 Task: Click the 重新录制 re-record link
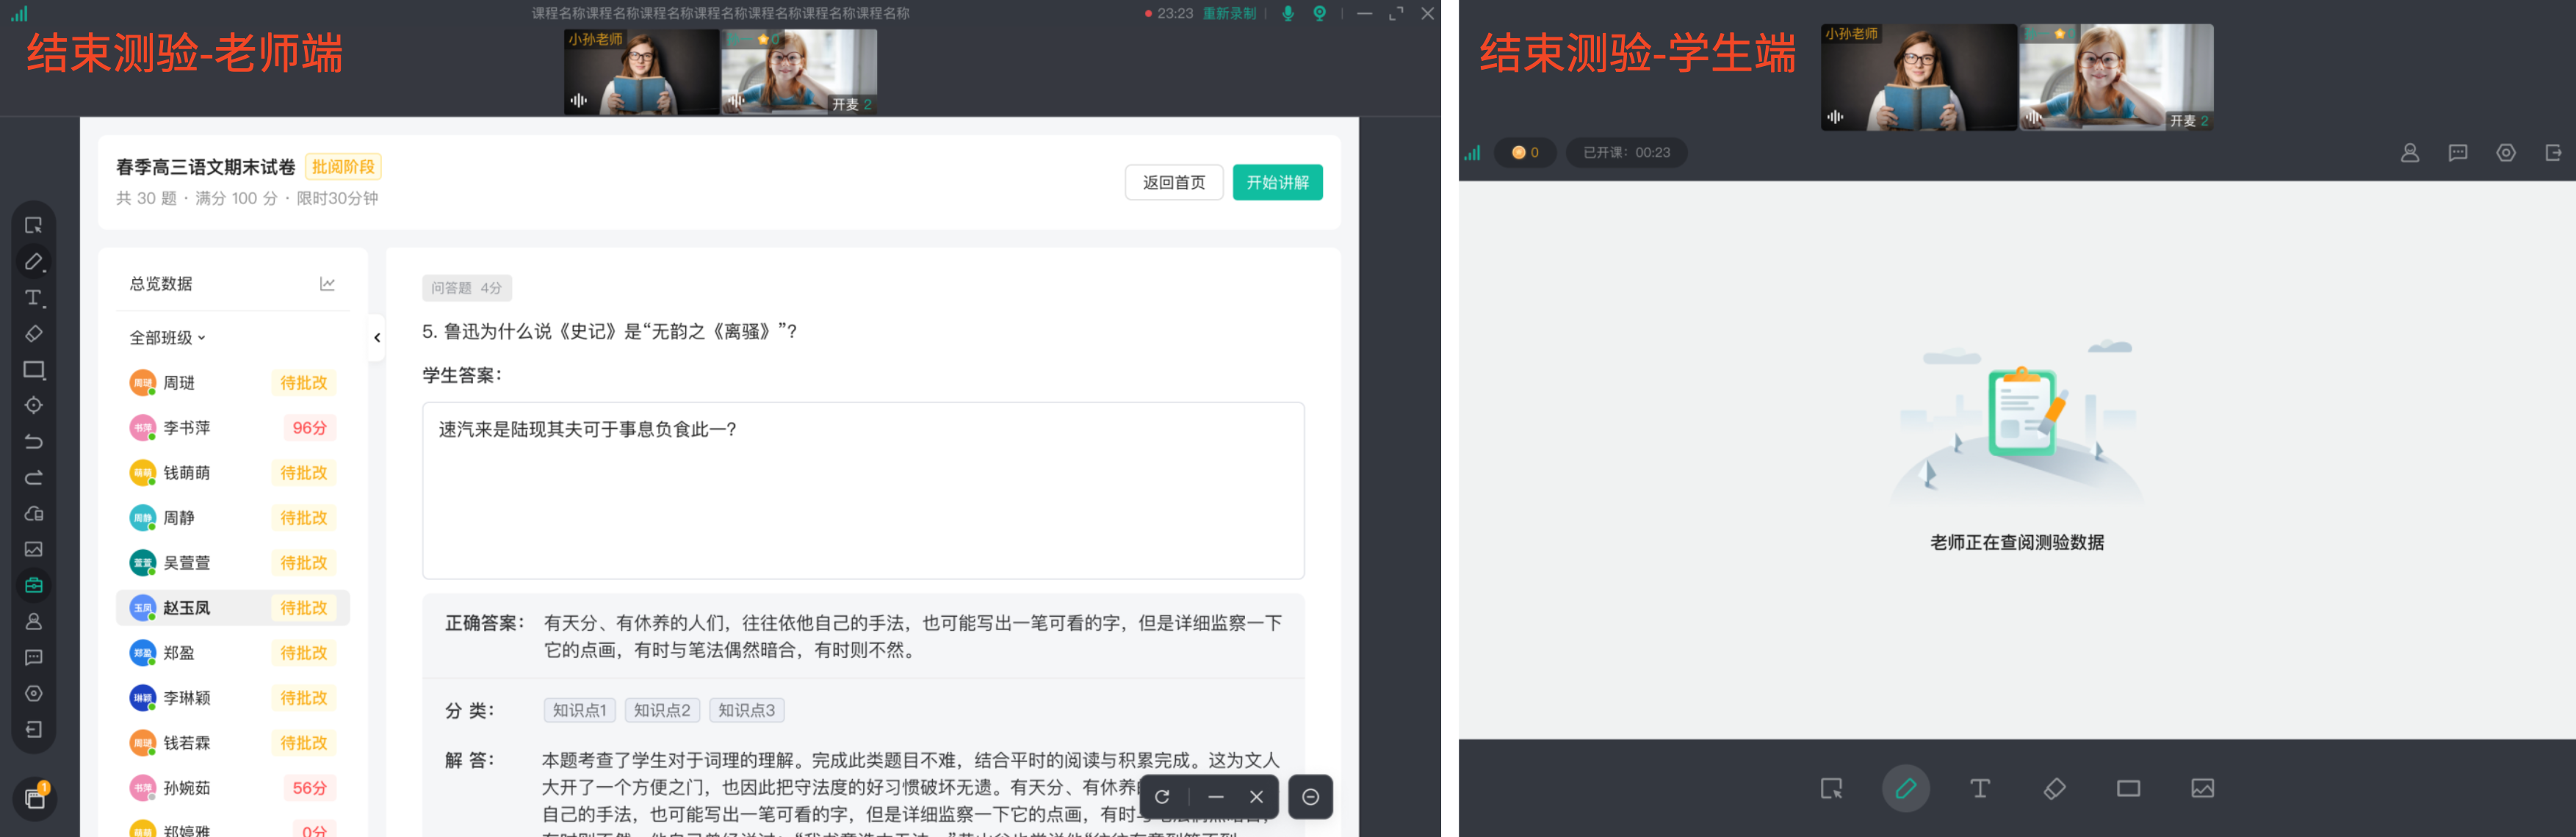[1229, 14]
